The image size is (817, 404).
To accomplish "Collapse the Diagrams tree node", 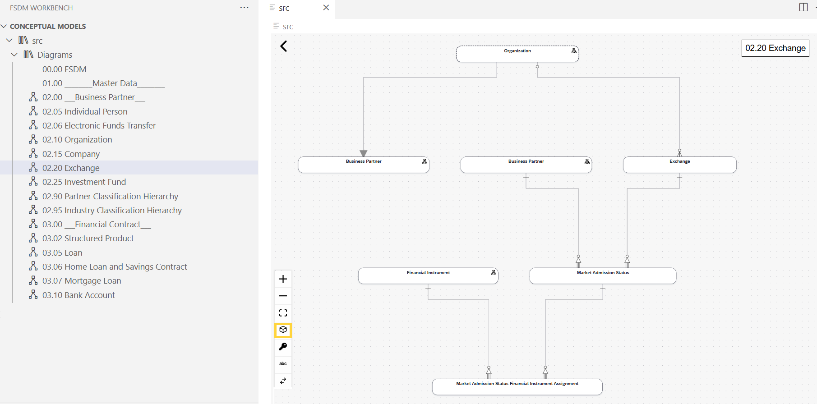I will point(14,55).
